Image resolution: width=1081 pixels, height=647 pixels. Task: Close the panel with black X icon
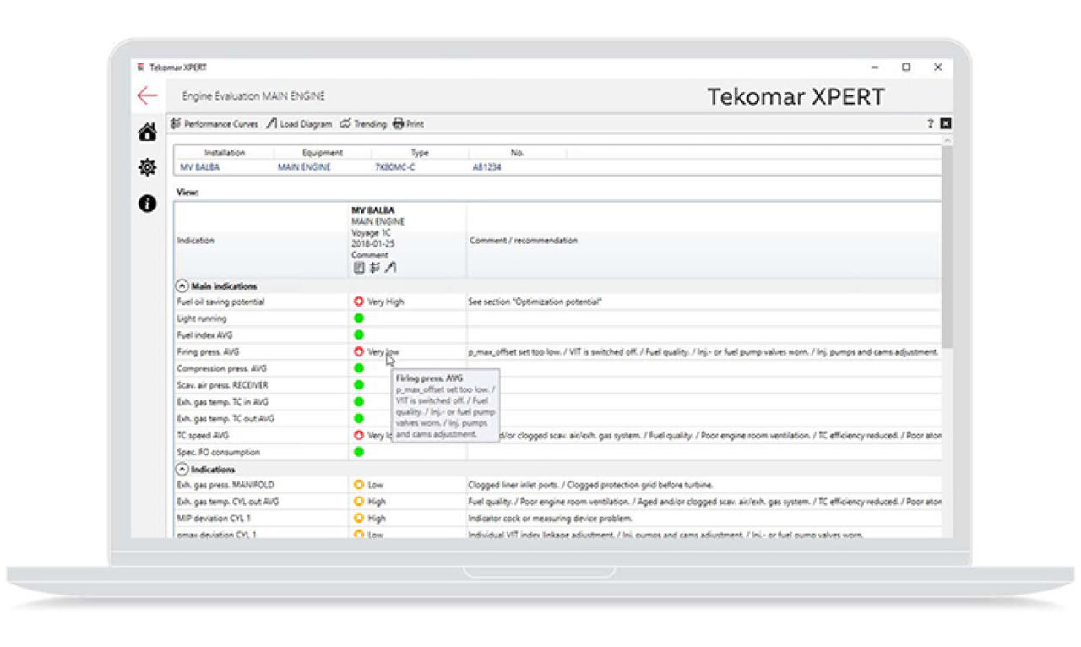click(945, 124)
